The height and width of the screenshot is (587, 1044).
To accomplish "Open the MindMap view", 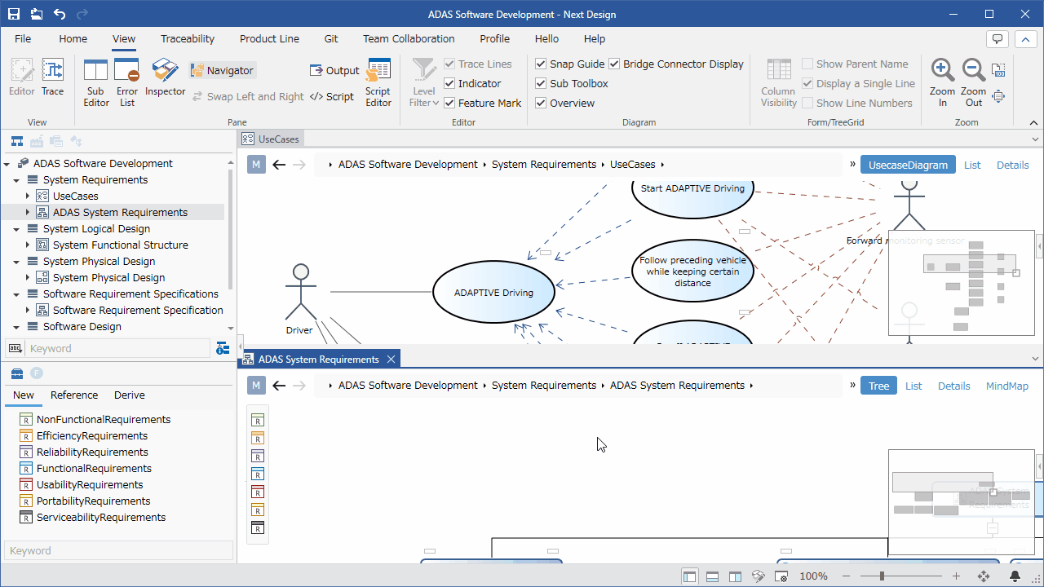I will click(x=1007, y=386).
